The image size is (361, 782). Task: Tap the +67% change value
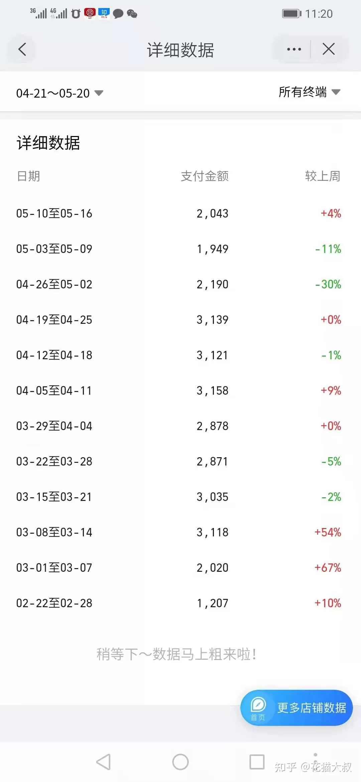tap(328, 567)
